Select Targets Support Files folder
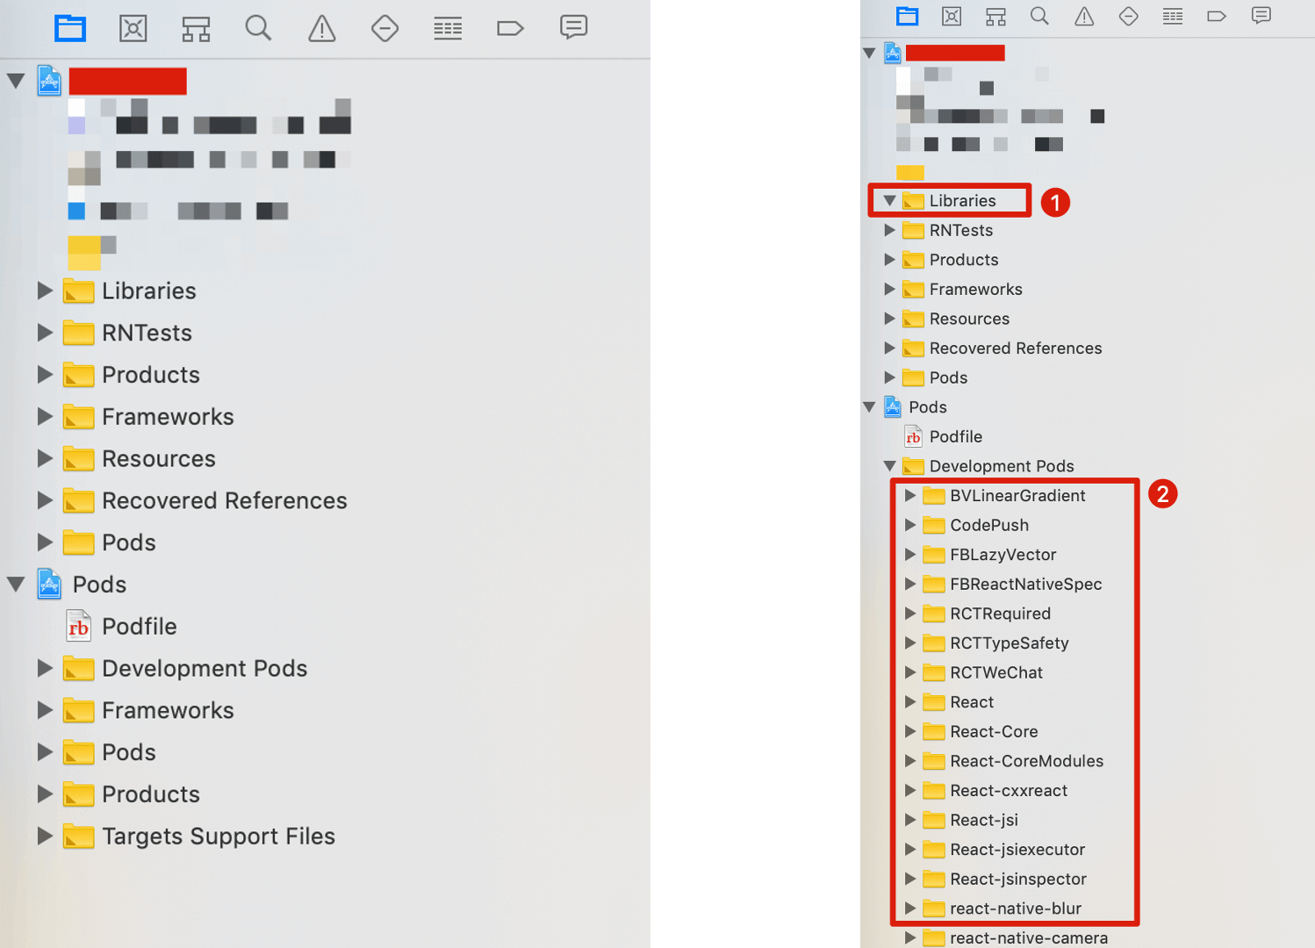Image resolution: width=1315 pixels, height=948 pixels. pyautogui.click(x=199, y=836)
